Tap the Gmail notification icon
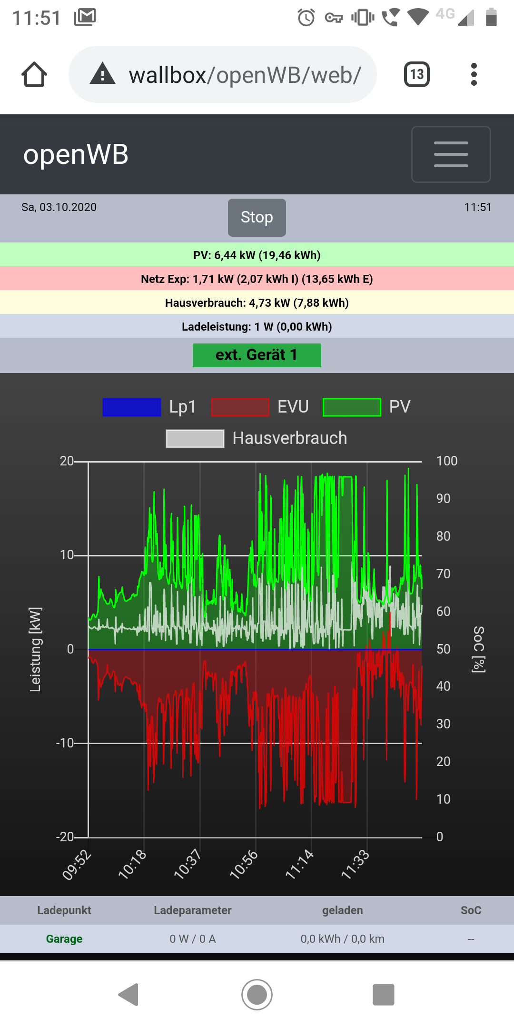This screenshot has height=1029, width=514. tap(85, 17)
